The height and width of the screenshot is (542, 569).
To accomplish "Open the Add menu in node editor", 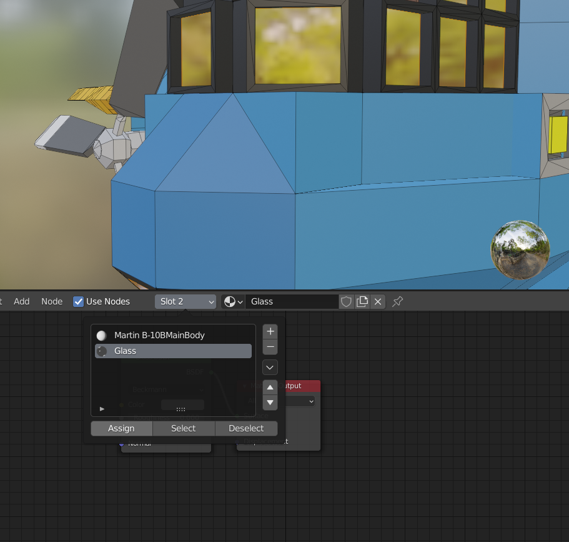I will (x=21, y=301).
